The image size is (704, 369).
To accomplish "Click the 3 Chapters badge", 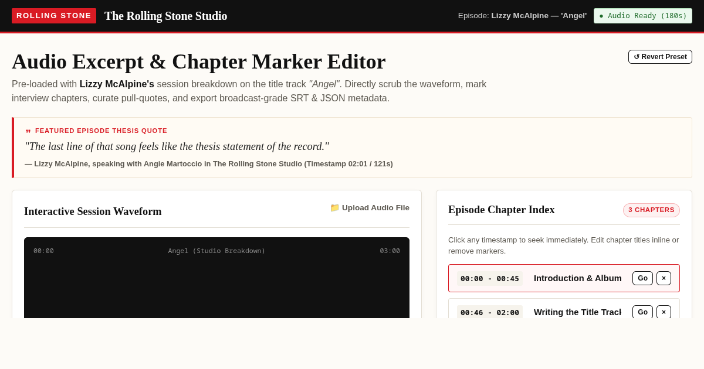I will [x=651, y=210].
